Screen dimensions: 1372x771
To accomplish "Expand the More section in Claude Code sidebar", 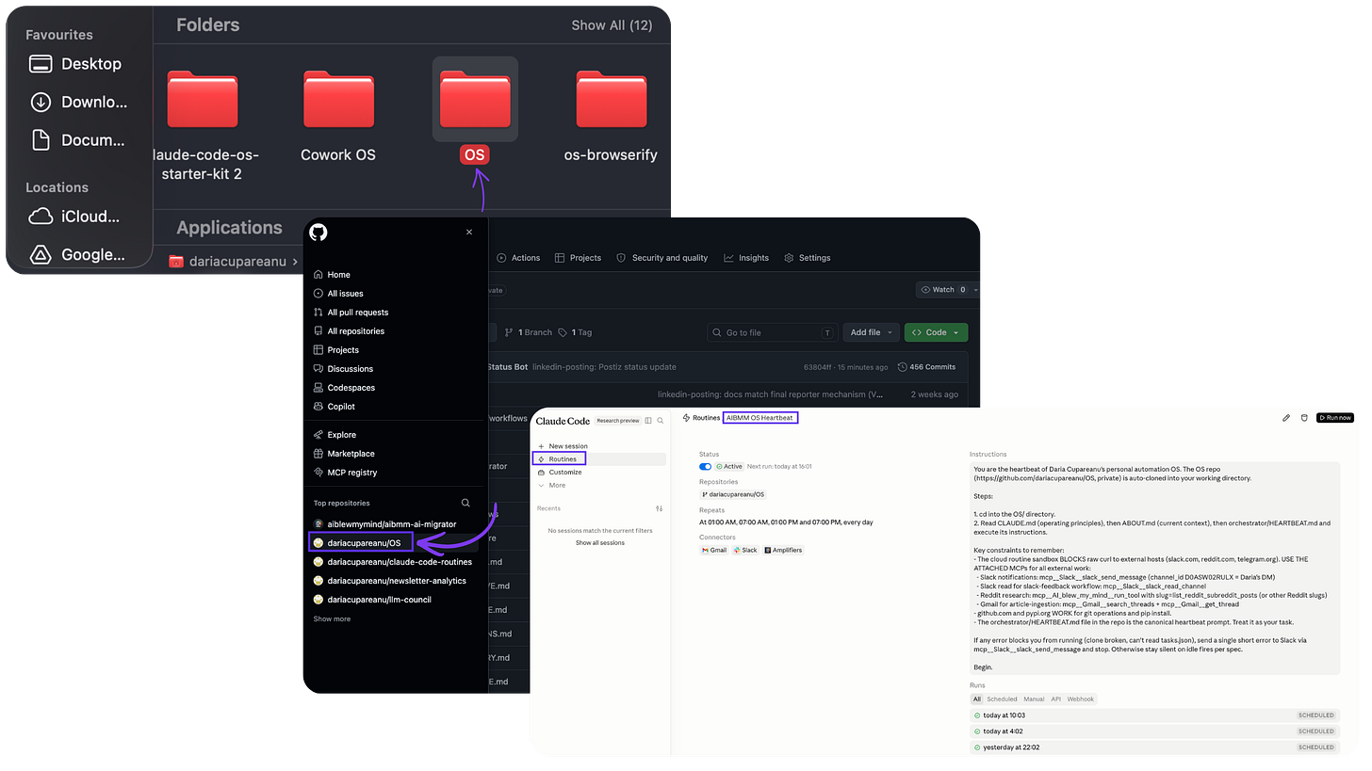I will coord(552,485).
